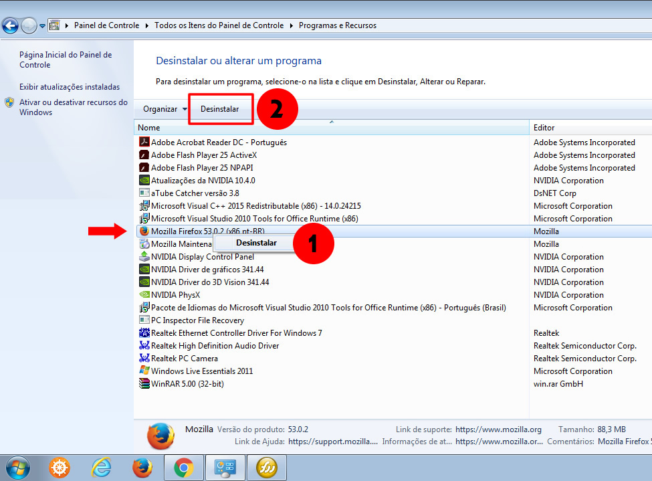Viewport: 652px width, 481px height.
Task: Expand the arrow after Painel de Controle
Action: (146, 26)
